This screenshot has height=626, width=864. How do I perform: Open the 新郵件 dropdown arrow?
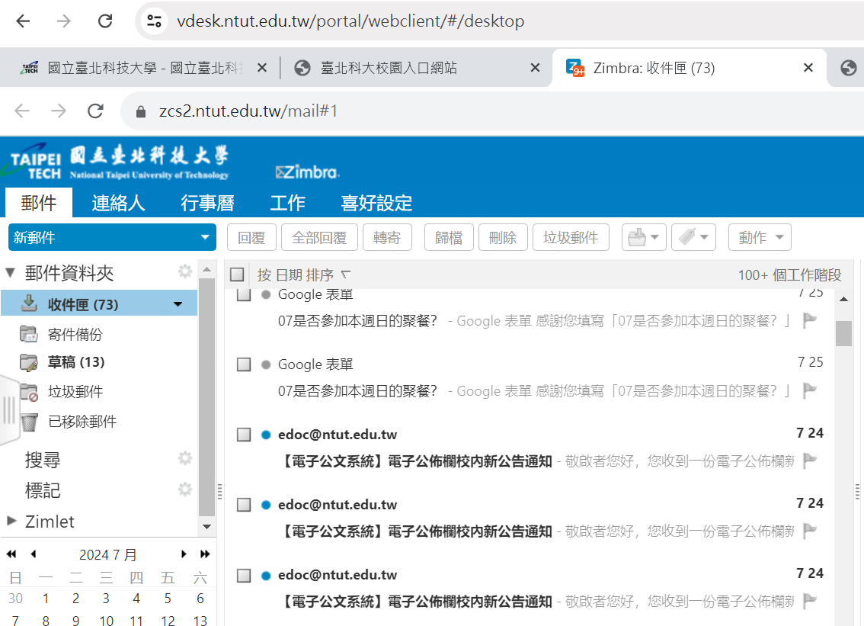(x=204, y=238)
